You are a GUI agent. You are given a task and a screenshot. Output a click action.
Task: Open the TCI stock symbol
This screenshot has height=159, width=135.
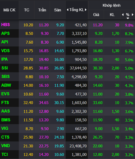click(x=5, y=154)
